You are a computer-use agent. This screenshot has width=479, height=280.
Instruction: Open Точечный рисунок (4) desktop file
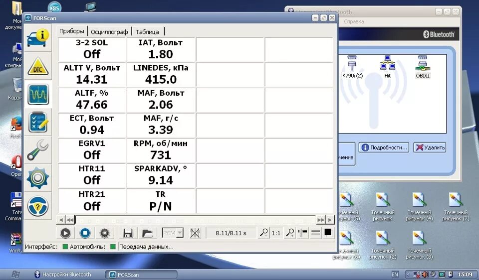[x=419, y=207]
